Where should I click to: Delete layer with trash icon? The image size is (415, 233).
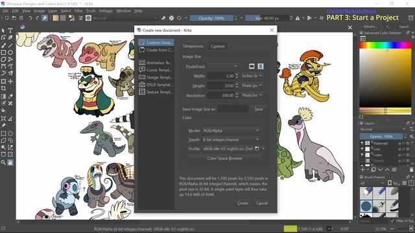click(x=411, y=170)
